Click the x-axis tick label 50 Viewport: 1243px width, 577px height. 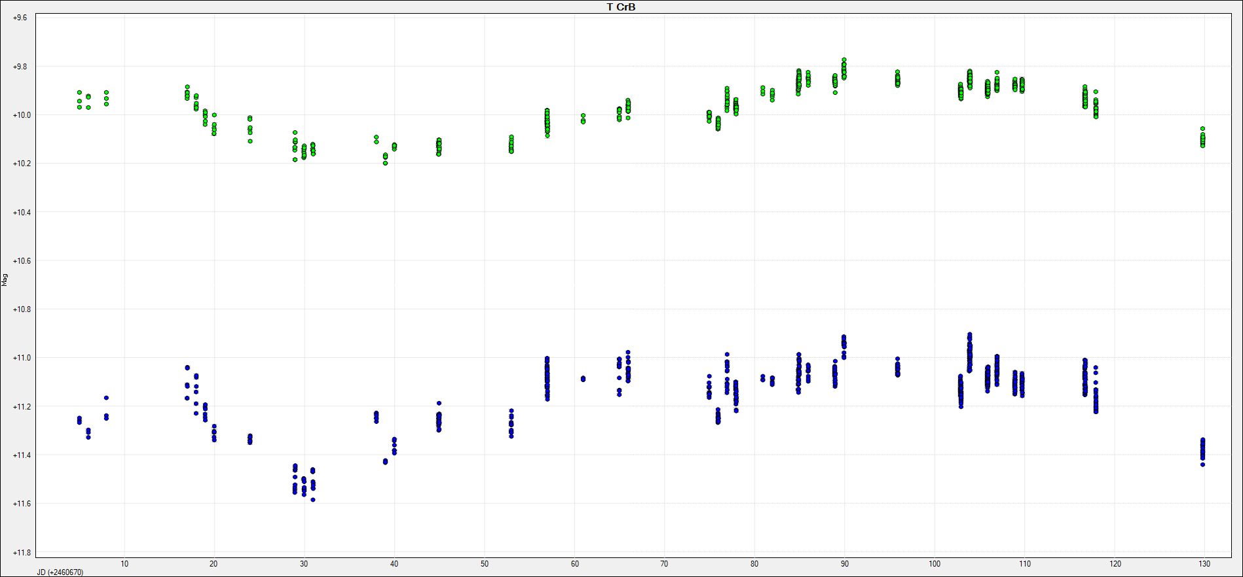(x=485, y=564)
